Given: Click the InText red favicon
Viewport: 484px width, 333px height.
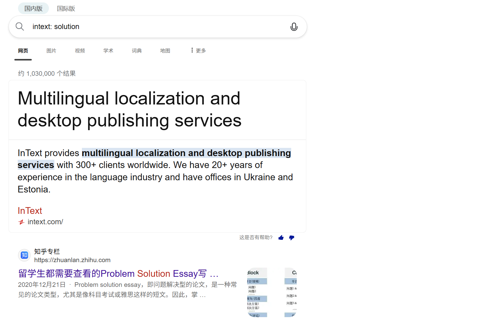Looking at the screenshot, I should point(21,222).
